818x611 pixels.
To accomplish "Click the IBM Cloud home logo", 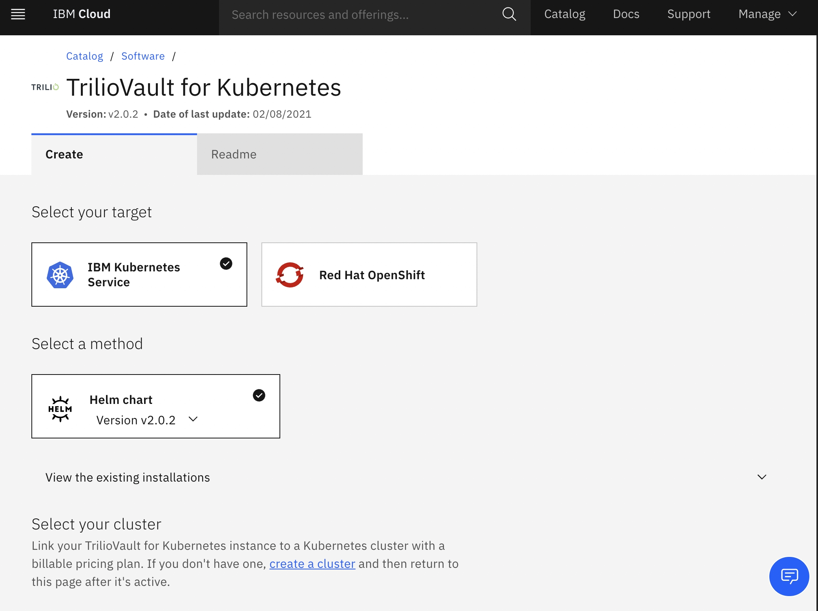I will 82,14.
